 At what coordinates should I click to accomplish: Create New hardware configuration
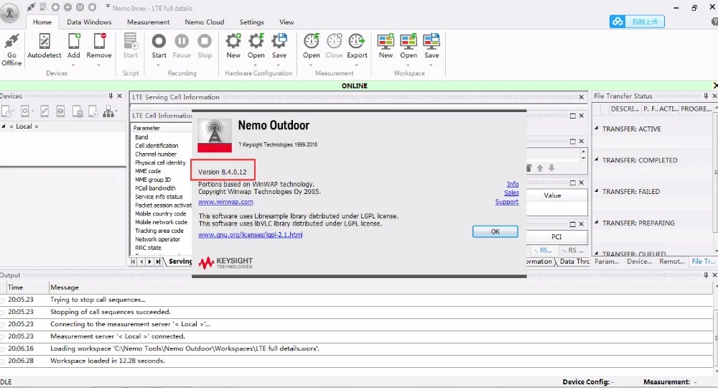[233, 41]
